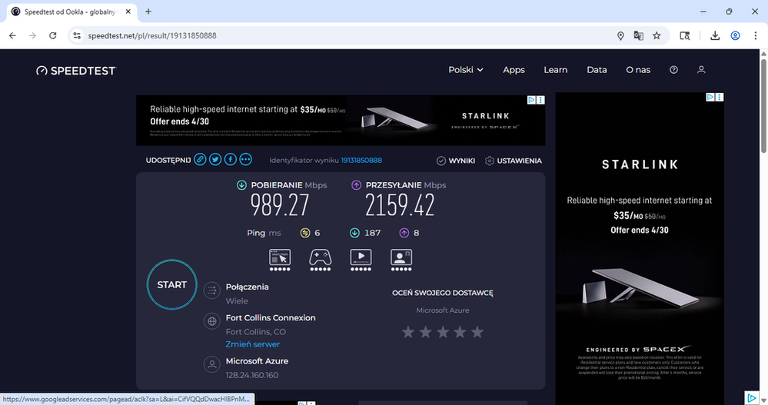The width and height of the screenshot is (768, 405).
Task: Click the Google Lens search icon in toolbar
Action: [685, 36]
